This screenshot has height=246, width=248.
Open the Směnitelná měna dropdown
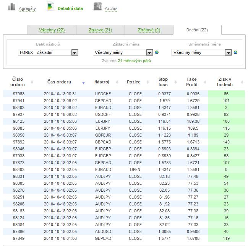tap(202, 52)
